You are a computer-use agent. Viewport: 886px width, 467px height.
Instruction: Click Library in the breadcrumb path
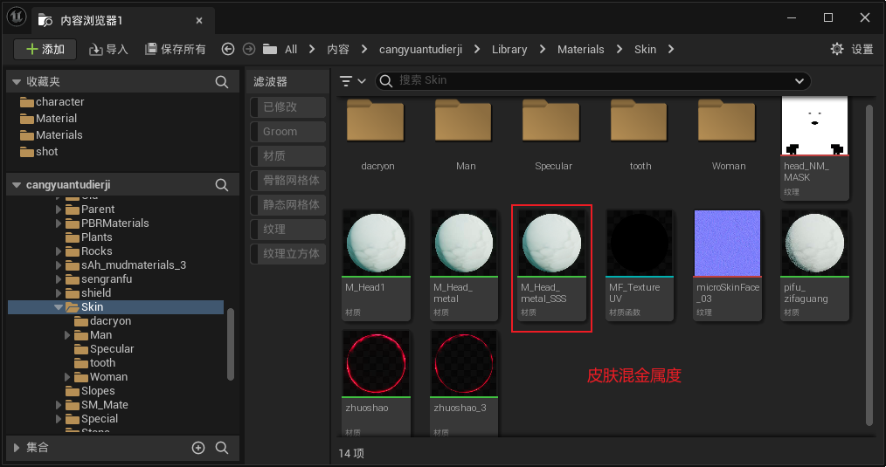pyautogui.click(x=509, y=50)
